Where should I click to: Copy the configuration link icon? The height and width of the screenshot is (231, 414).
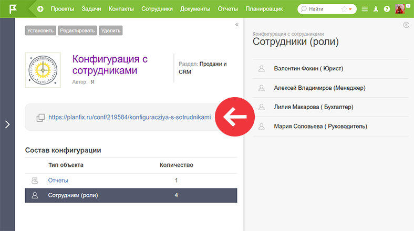click(x=40, y=118)
